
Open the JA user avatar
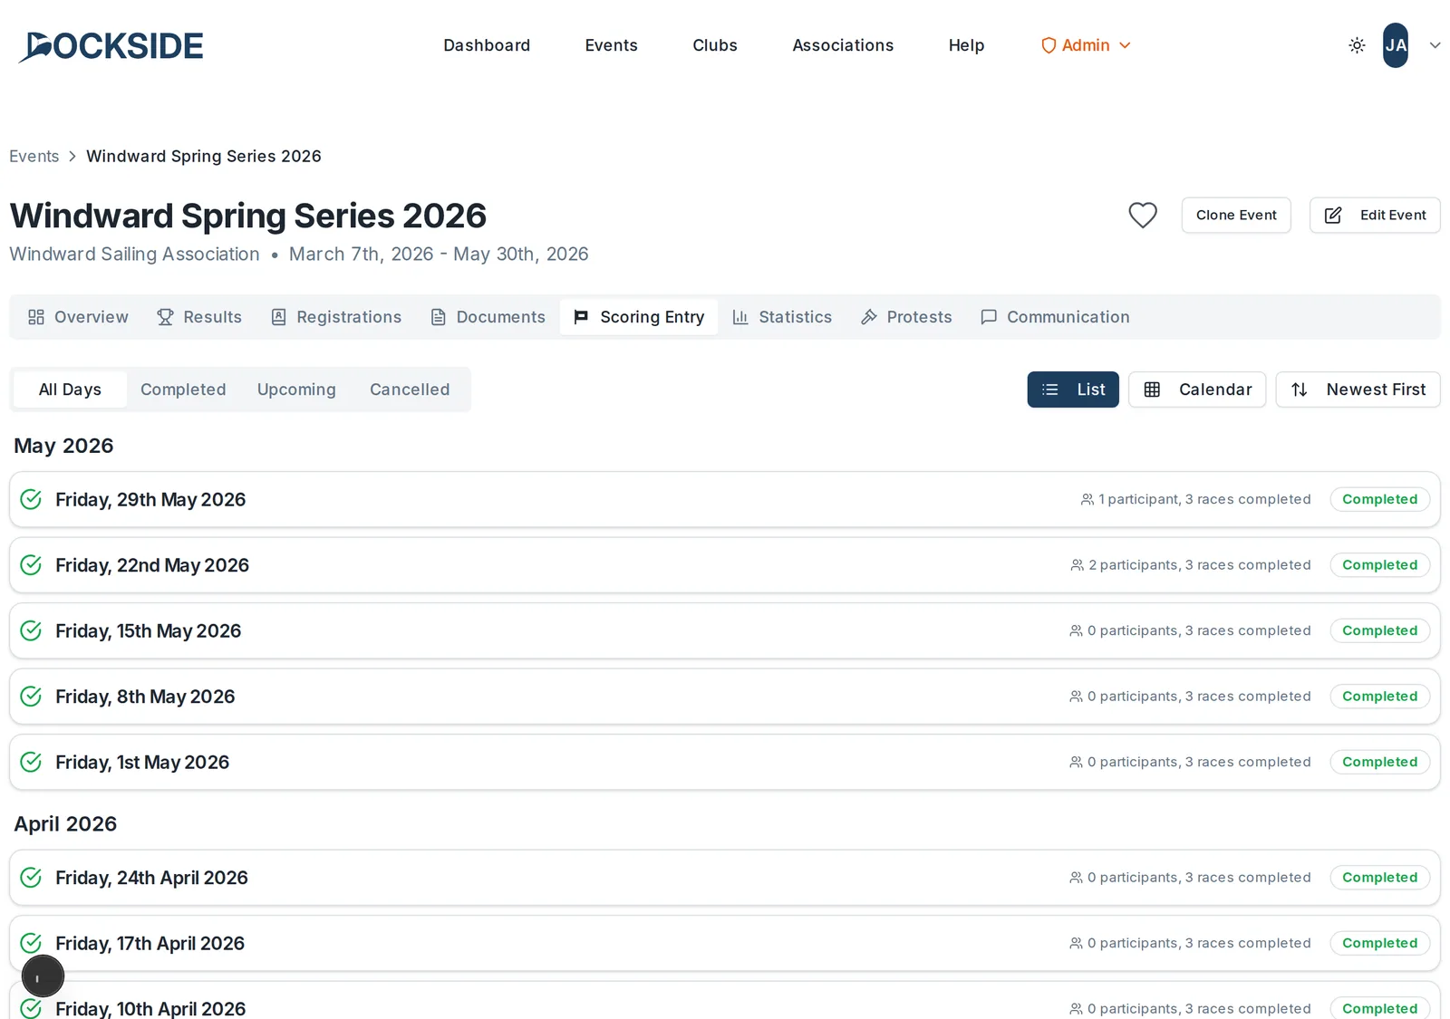pyautogui.click(x=1396, y=45)
